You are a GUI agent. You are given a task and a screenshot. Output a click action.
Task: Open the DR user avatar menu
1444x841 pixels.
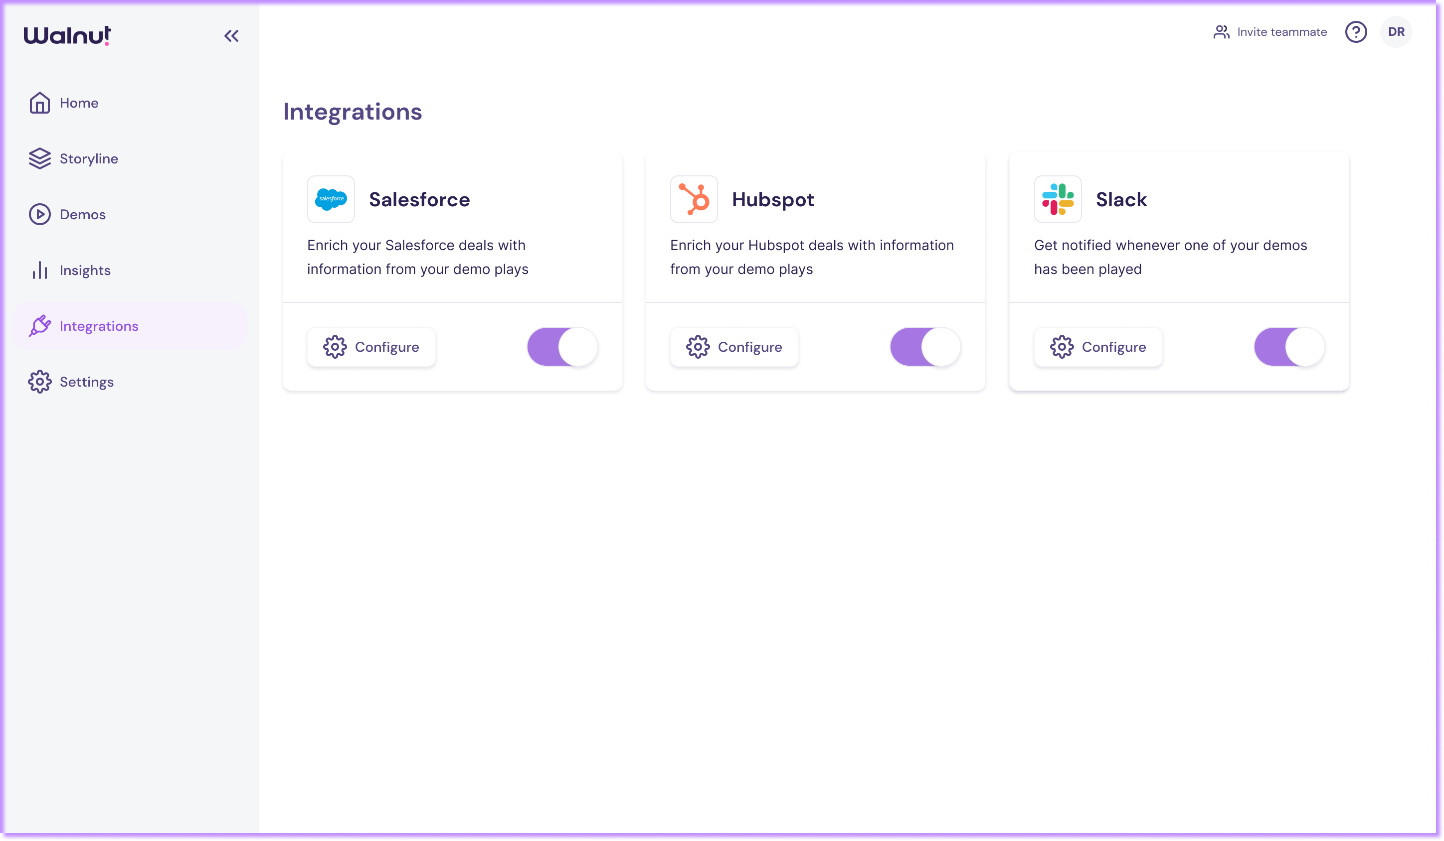(1396, 32)
